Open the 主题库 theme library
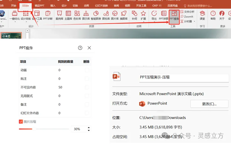This screenshot has height=145, width=231. 68,13
